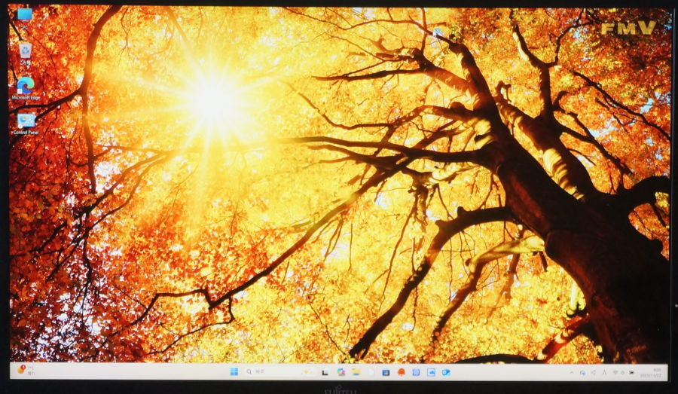Launch Copilot from the taskbar
This screenshot has width=678, height=394.
pos(341,372)
